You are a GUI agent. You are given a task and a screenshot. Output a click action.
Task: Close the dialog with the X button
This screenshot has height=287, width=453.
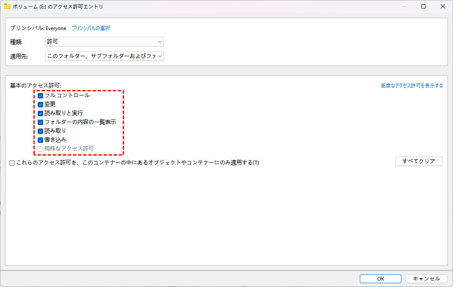click(x=443, y=6)
